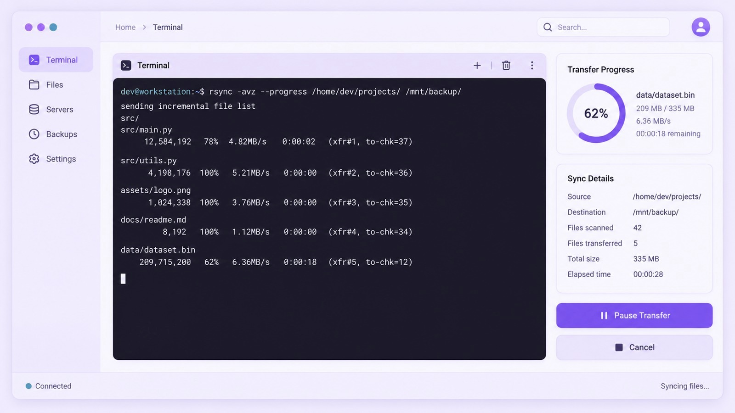Click the /mnt/backup/ destination value
The image size is (735, 413).
pyautogui.click(x=656, y=212)
